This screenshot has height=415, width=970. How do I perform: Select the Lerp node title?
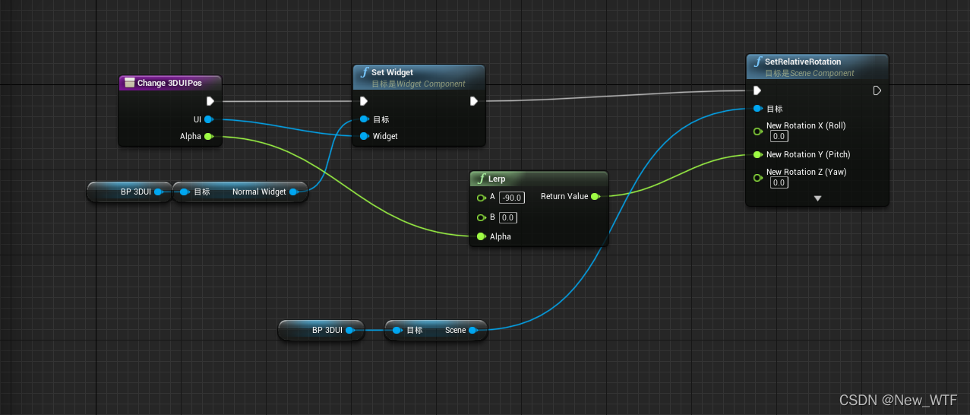[497, 179]
